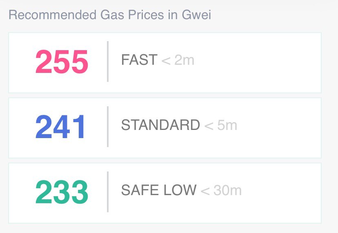Select the STANDARD gas price card
Image resolution: width=338 pixels, height=233 pixels.
tap(165, 128)
